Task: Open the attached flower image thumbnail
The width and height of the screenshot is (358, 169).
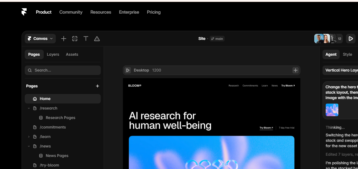Action: click(332, 110)
